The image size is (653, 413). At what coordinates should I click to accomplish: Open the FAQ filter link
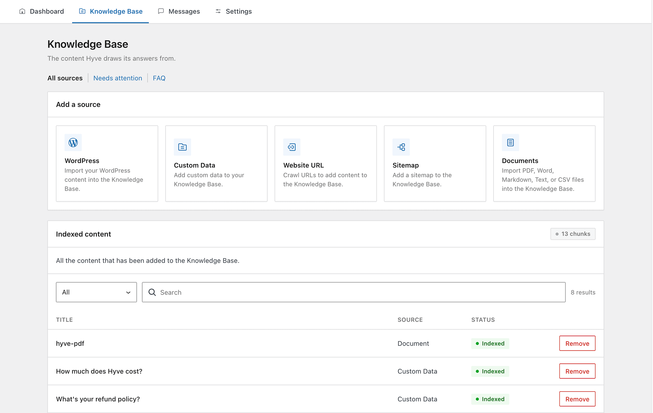[x=159, y=78]
